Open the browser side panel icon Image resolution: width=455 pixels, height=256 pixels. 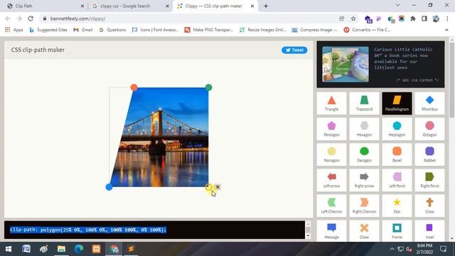(424, 18)
